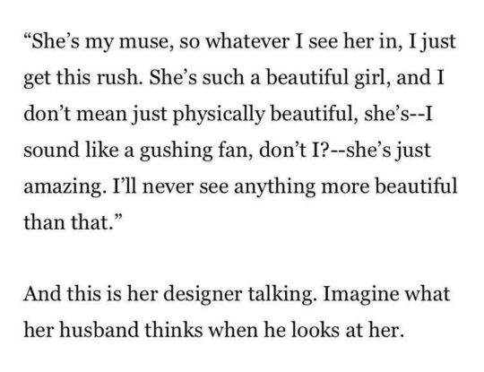Click the word "thinks" in last line
Viewport: 484px width, 372px height.
point(174,329)
